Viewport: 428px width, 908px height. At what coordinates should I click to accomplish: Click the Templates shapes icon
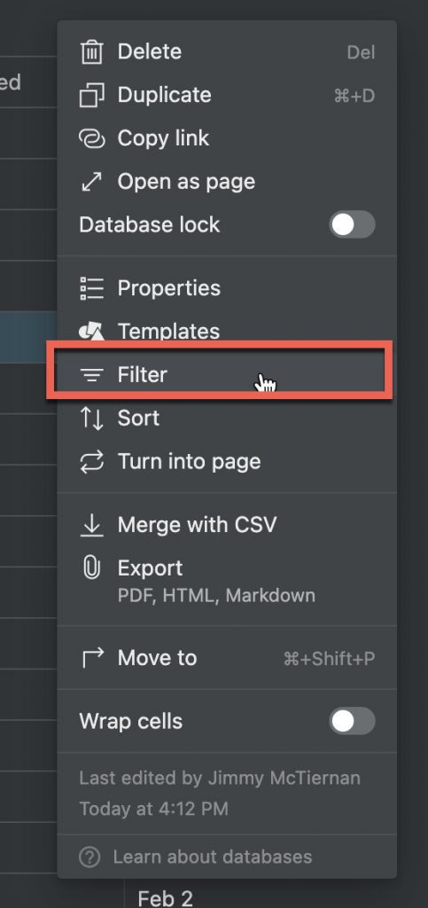point(91,332)
